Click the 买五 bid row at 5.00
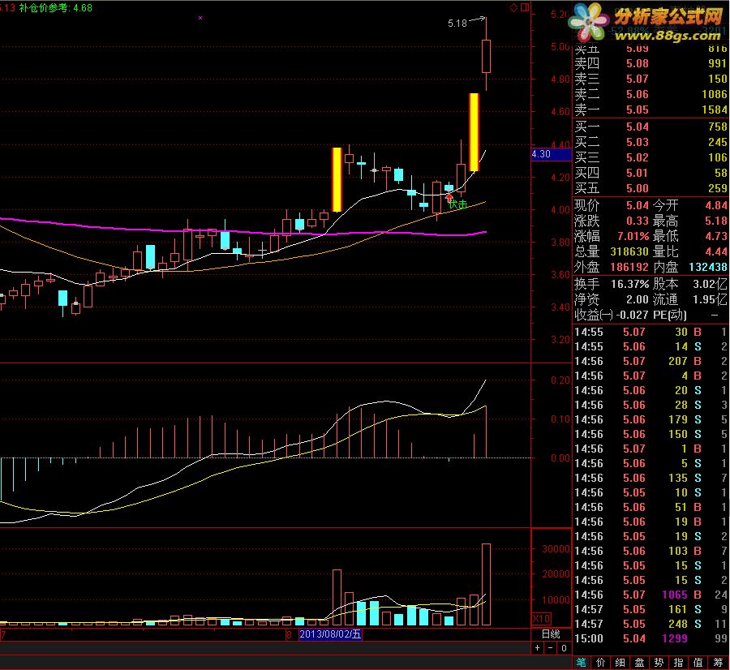 [651, 188]
